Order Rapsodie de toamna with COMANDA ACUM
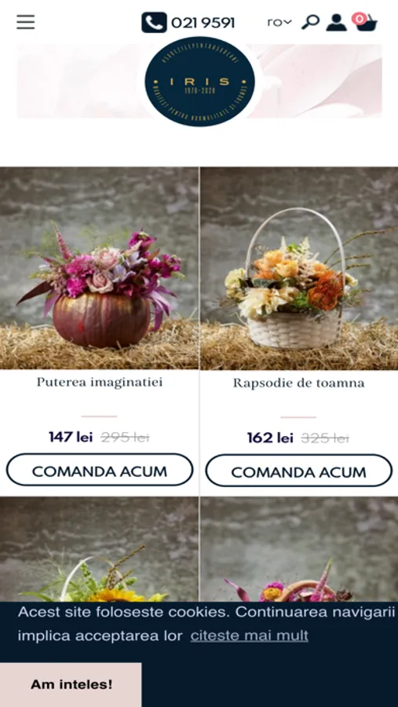 tap(299, 471)
